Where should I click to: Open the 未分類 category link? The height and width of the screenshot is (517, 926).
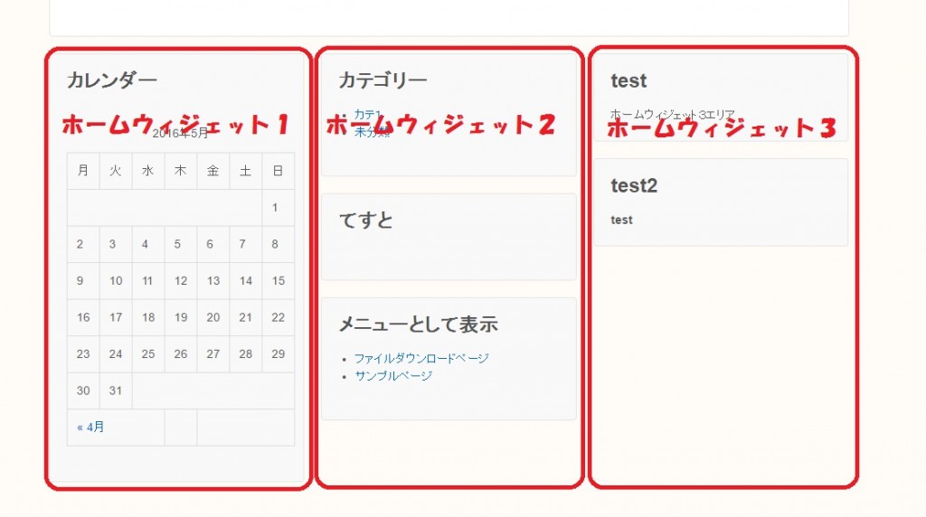pos(372,132)
